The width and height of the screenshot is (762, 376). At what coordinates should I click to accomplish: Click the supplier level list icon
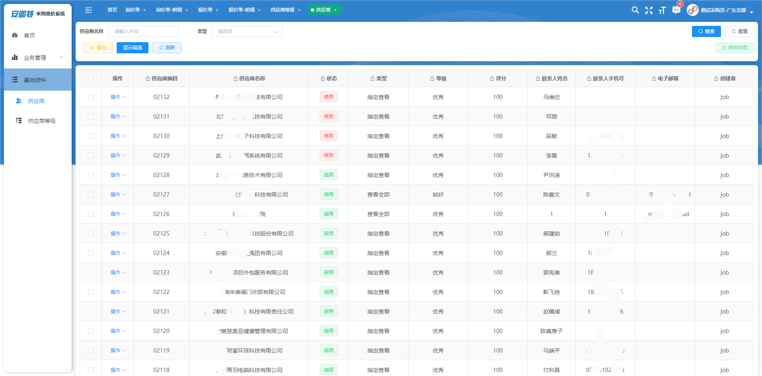(19, 121)
